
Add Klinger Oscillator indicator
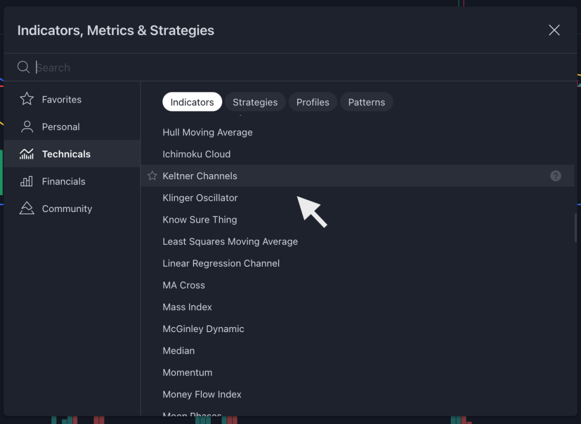click(x=357, y=198)
